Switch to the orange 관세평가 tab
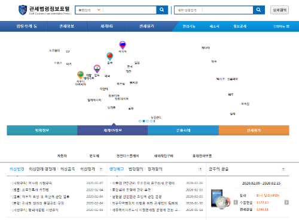This screenshot has height=220, width=299. pyautogui.click(x=254, y=130)
